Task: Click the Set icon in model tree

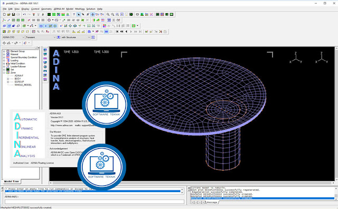Action: [8, 69]
